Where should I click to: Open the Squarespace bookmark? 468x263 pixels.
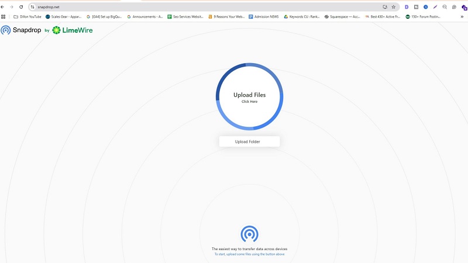click(342, 16)
